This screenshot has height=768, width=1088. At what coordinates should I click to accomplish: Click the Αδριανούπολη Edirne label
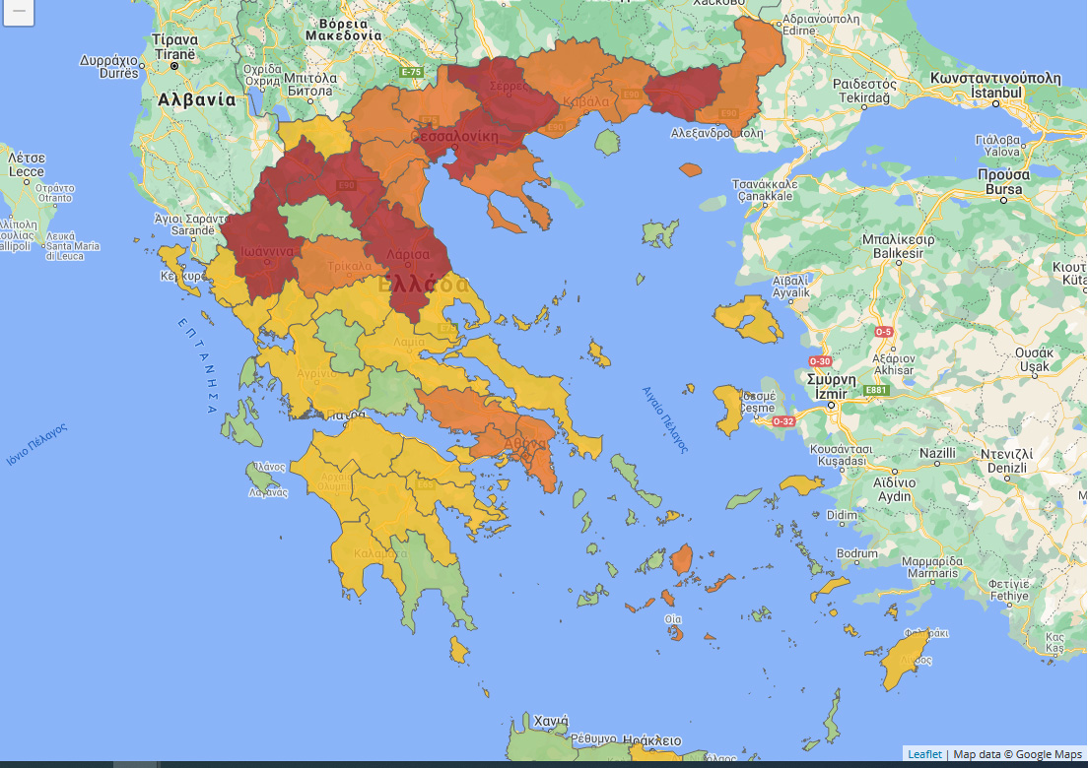[821, 25]
